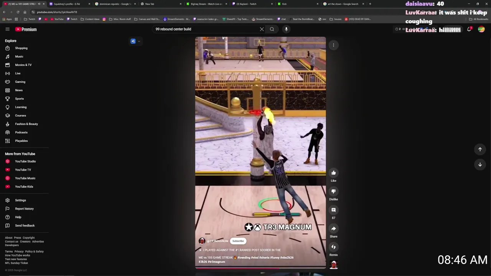The image size is (491, 276).
Task: Open Gaming in Explore sidebar
Action: 20,82
